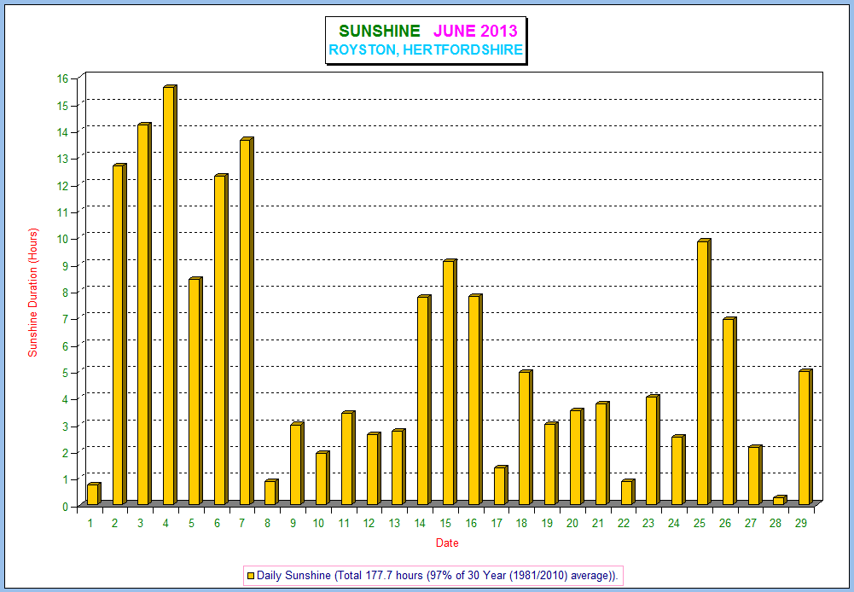Select the bar for date 23
Screen dimensions: 854x592
654,450
